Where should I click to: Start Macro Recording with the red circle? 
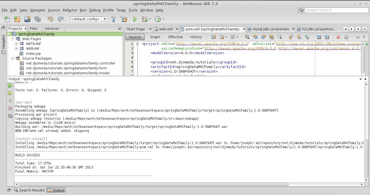(338, 37)
